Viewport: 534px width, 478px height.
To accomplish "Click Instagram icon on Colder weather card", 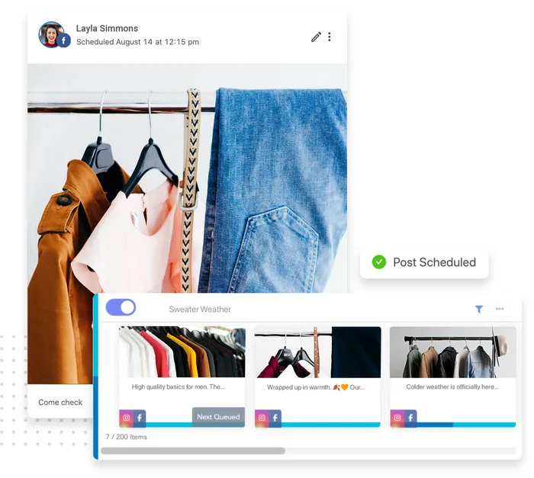I will pyautogui.click(x=397, y=418).
